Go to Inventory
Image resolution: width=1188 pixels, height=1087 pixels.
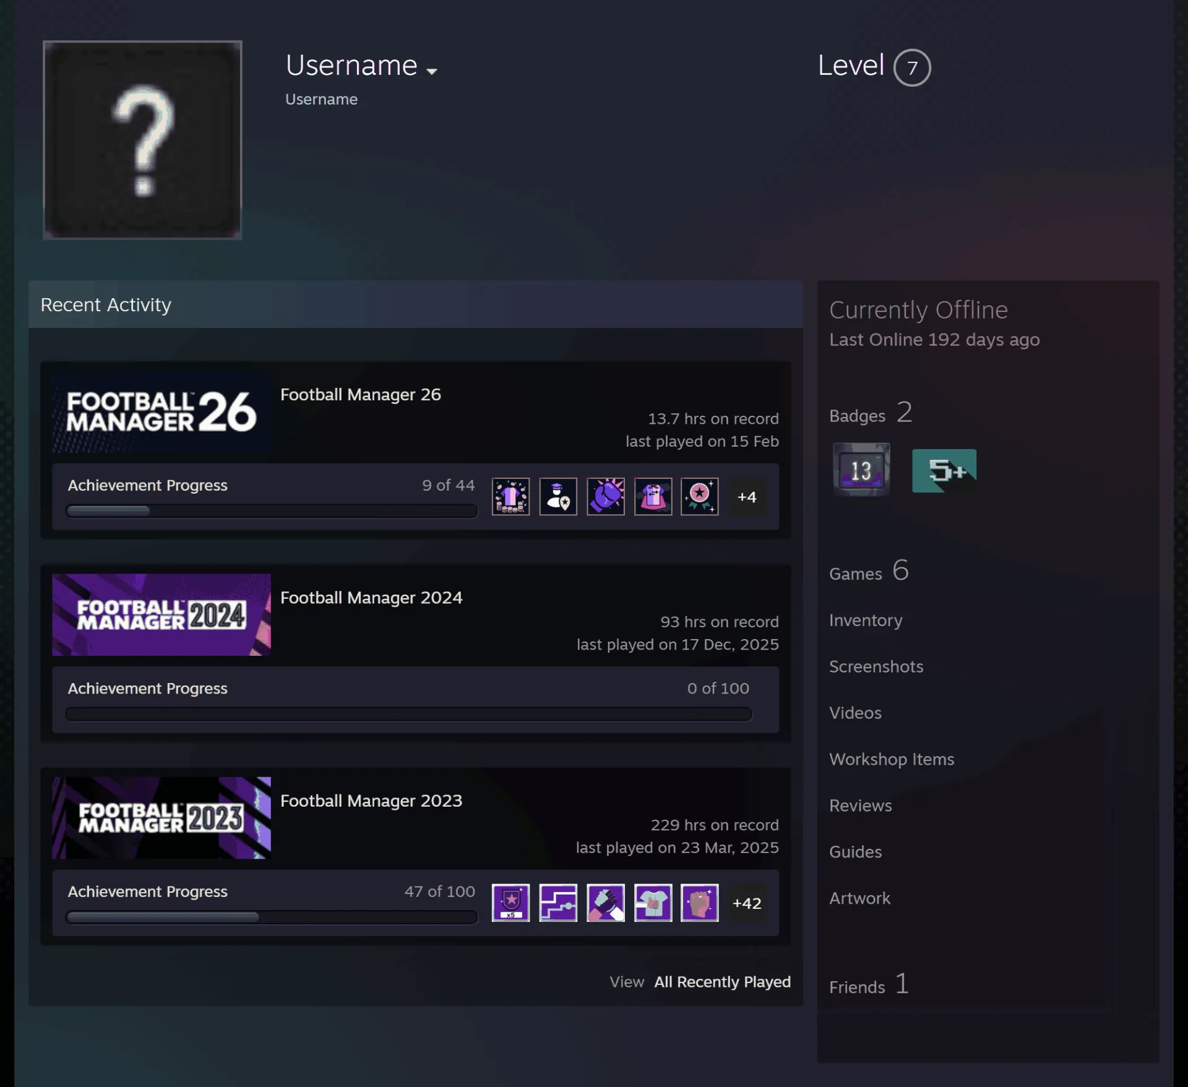tap(866, 620)
